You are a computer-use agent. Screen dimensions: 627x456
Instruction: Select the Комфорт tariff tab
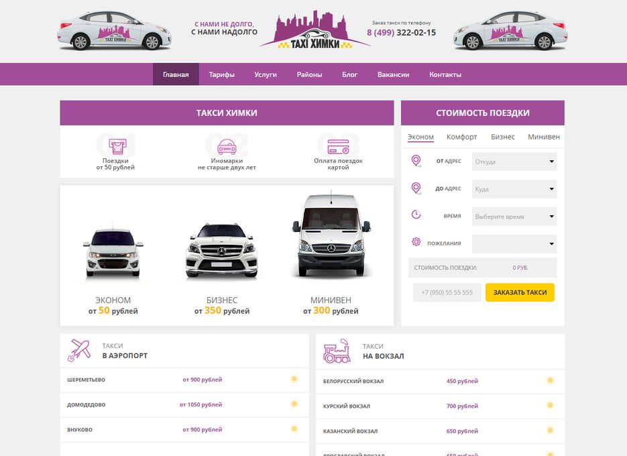462,137
